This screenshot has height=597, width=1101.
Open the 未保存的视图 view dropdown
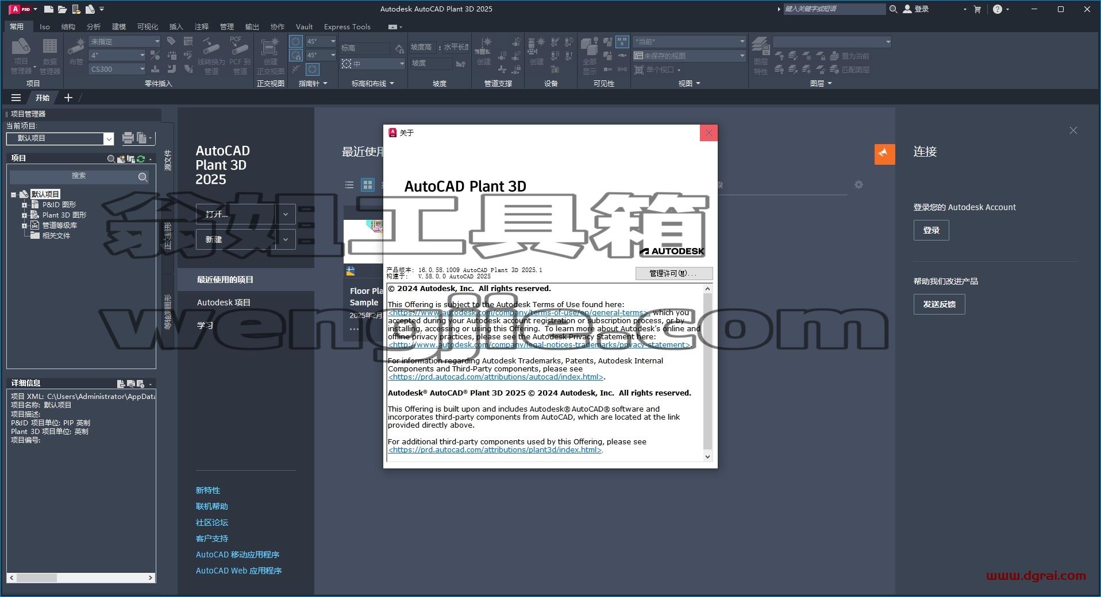coord(689,56)
